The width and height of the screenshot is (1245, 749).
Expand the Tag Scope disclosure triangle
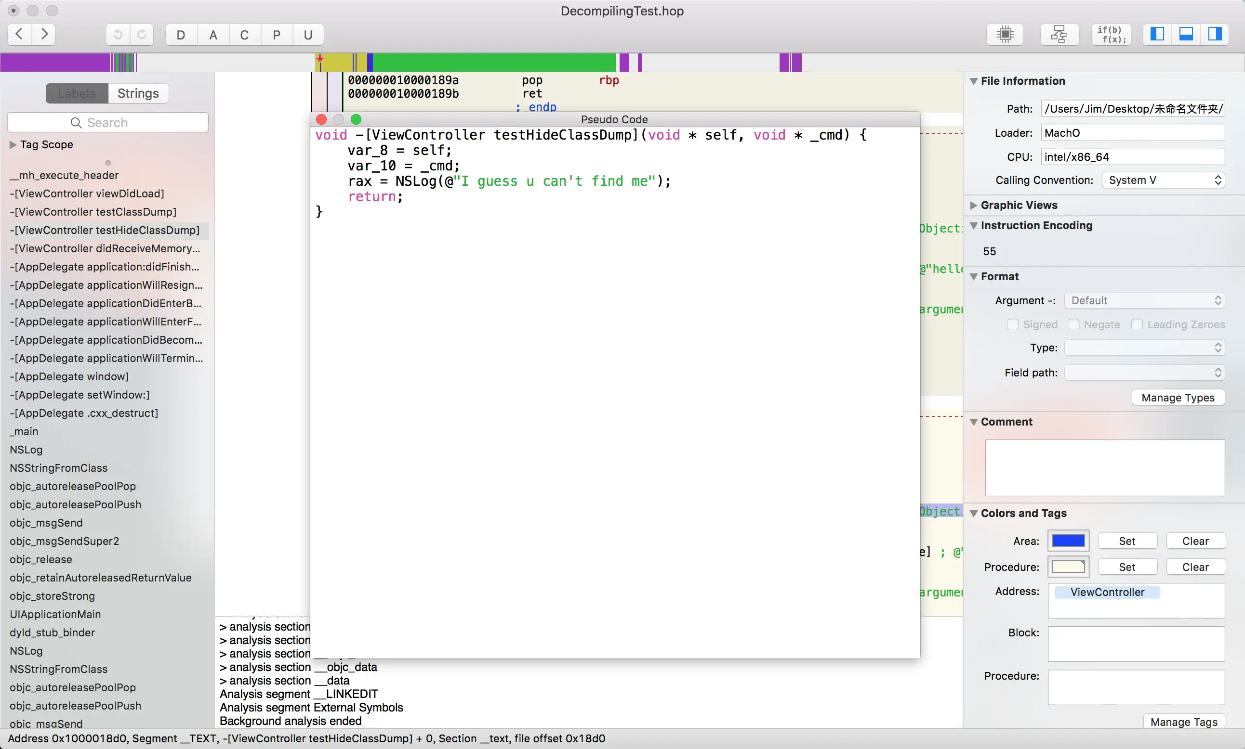click(13, 144)
